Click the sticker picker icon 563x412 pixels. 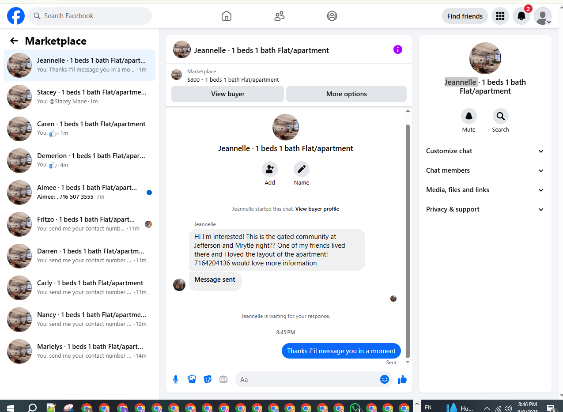(x=208, y=379)
